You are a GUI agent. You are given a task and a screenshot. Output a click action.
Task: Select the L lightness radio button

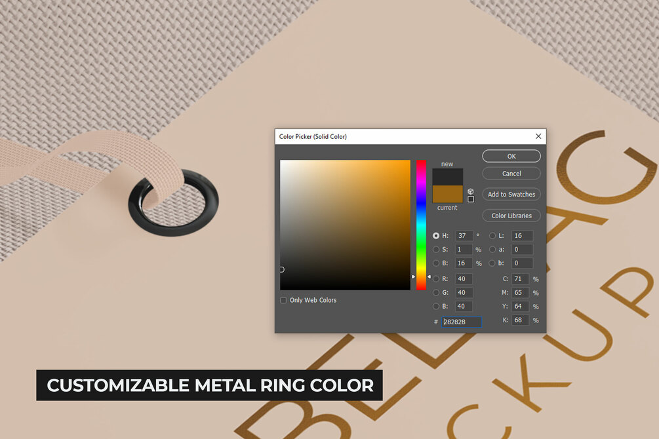click(x=492, y=236)
